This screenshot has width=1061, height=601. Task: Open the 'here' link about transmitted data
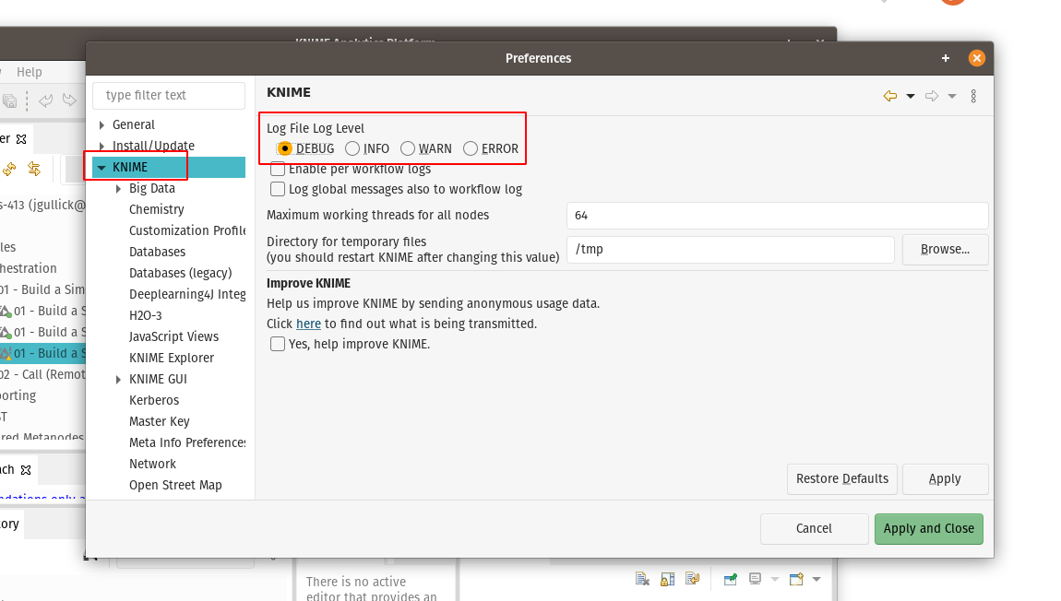308,324
